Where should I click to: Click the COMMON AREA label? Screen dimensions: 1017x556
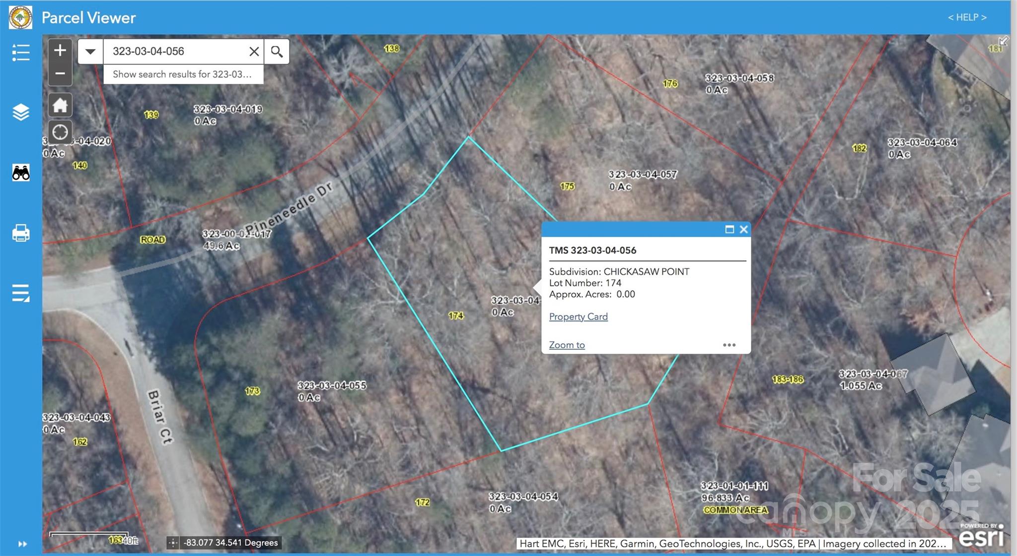click(735, 510)
